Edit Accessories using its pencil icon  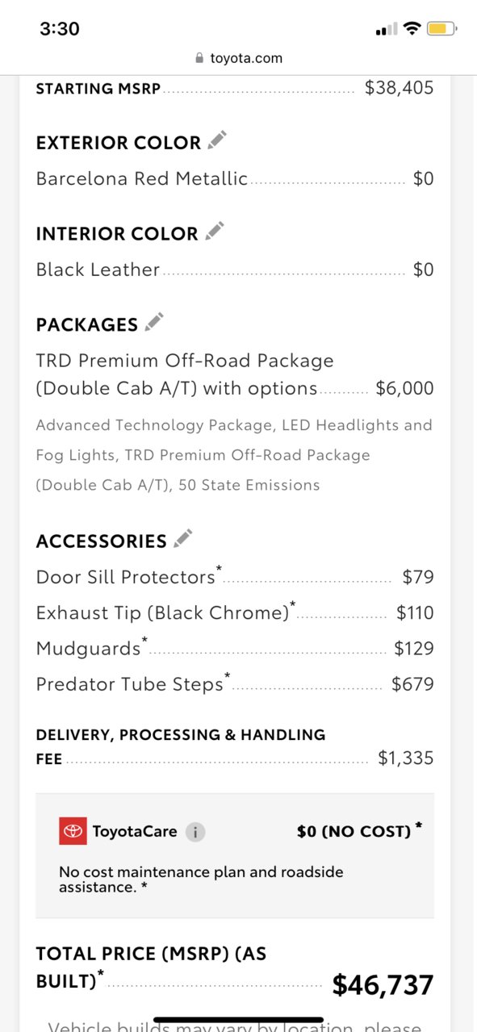(183, 538)
